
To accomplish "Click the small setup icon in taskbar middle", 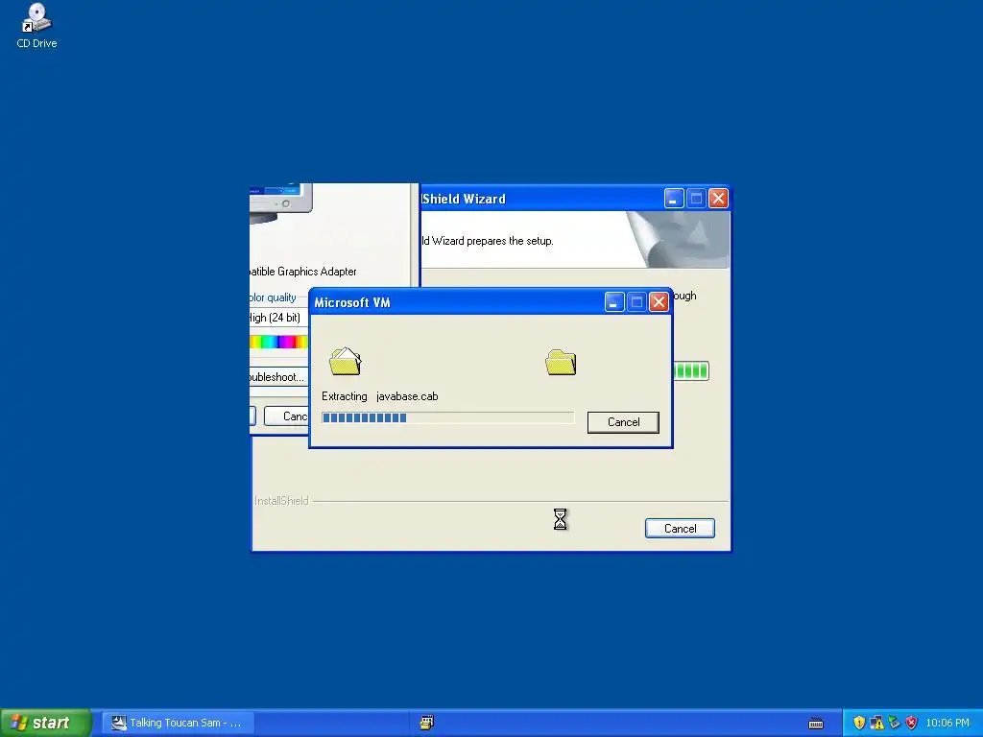I will click(426, 723).
